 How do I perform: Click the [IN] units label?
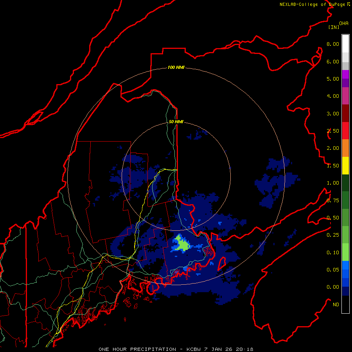pos(334,27)
